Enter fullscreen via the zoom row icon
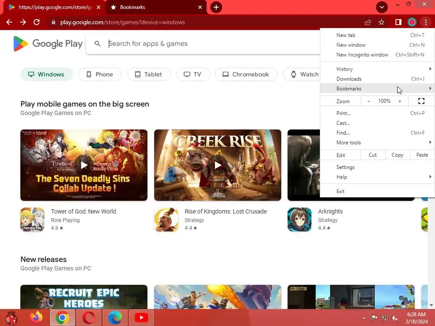This screenshot has height=326, width=435. click(x=421, y=101)
